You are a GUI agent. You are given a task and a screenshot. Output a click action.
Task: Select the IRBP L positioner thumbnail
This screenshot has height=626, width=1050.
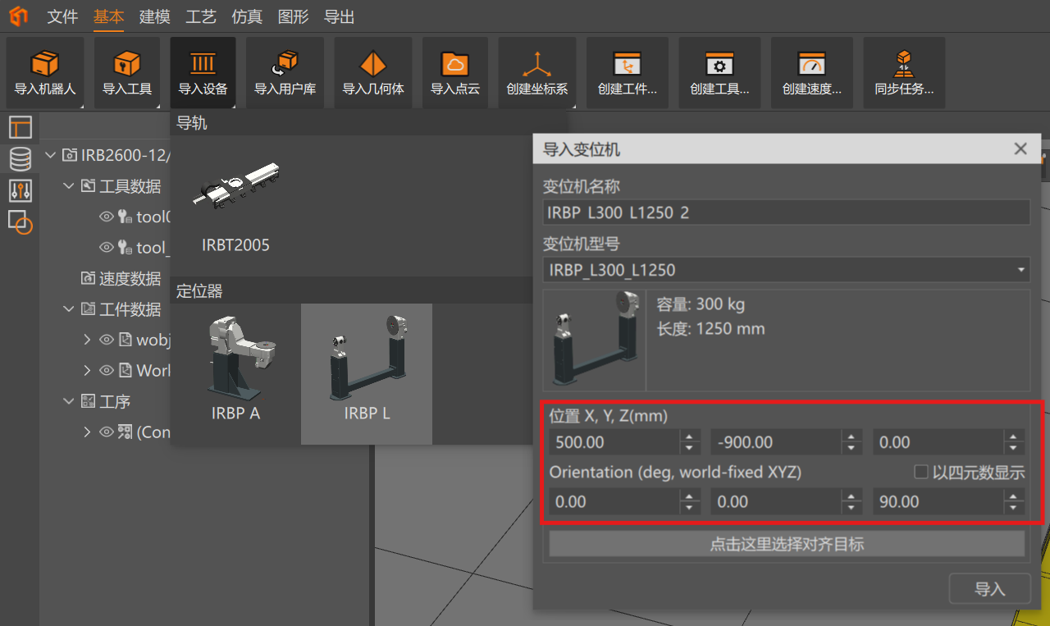[367, 374]
